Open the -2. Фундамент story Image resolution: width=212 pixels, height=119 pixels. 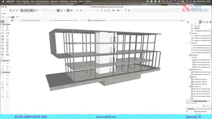click(x=201, y=31)
